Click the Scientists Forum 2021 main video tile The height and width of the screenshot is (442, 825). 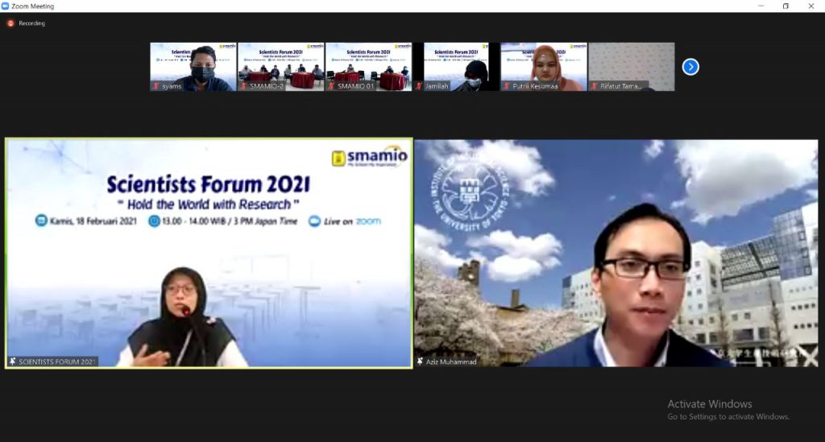(209, 253)
